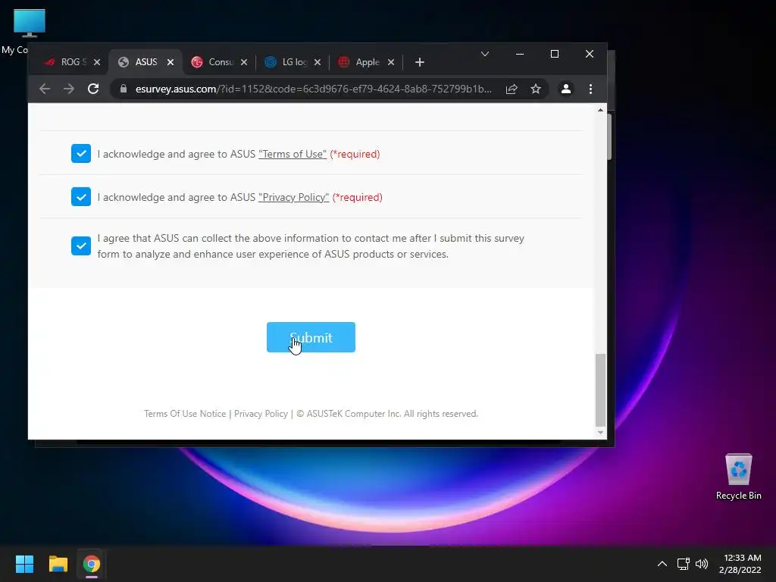Click scrollbar down arrow in page

[600, 433]
